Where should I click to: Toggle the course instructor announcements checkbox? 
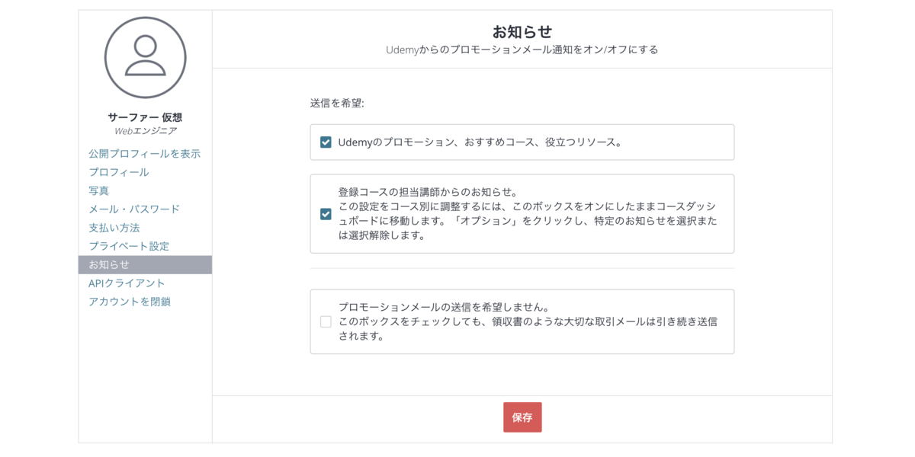pyautogui.click(x=326, y=214)
